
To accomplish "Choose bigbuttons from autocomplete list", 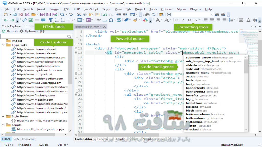I will click(194, 103).
